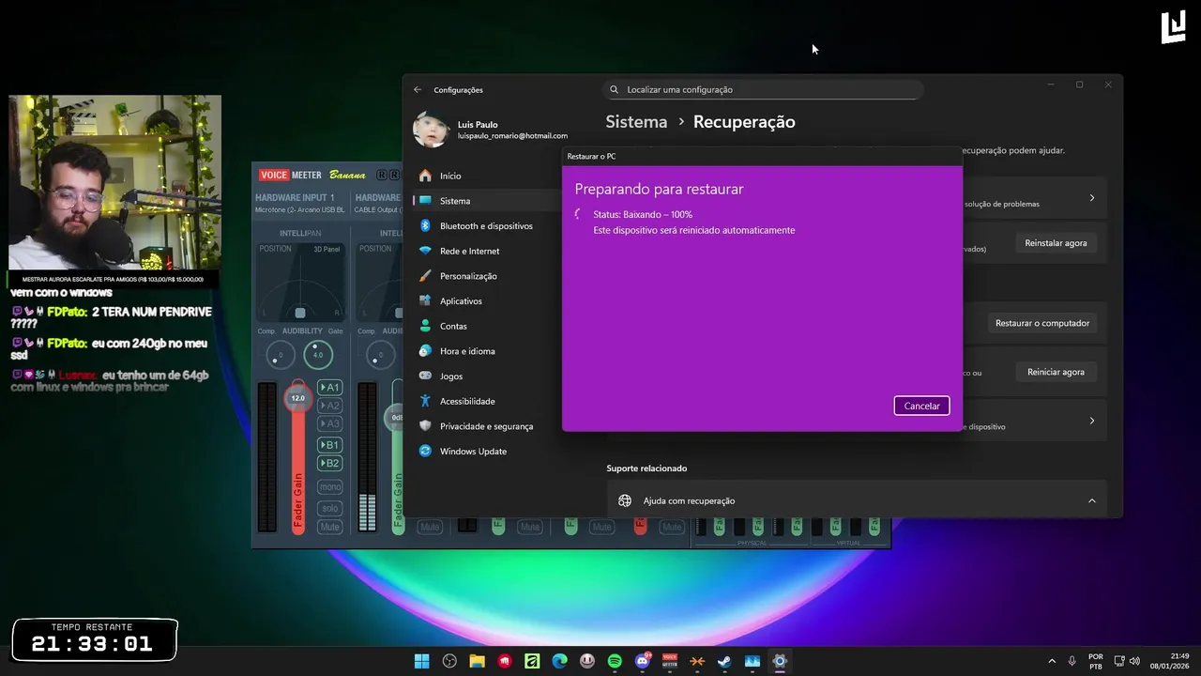This screenshot has height=676, width=1201.
Task: Click the Settings gear icon on the taskbar
Action: pyautogui.click(x=780, y=661)
